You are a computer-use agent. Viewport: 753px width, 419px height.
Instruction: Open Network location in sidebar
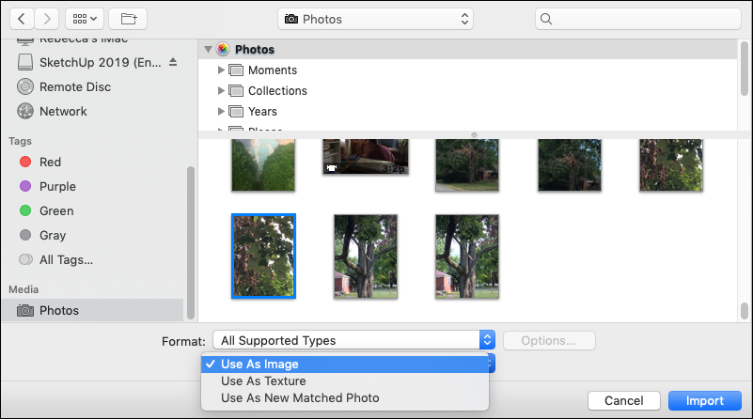(x=63, y=111)
